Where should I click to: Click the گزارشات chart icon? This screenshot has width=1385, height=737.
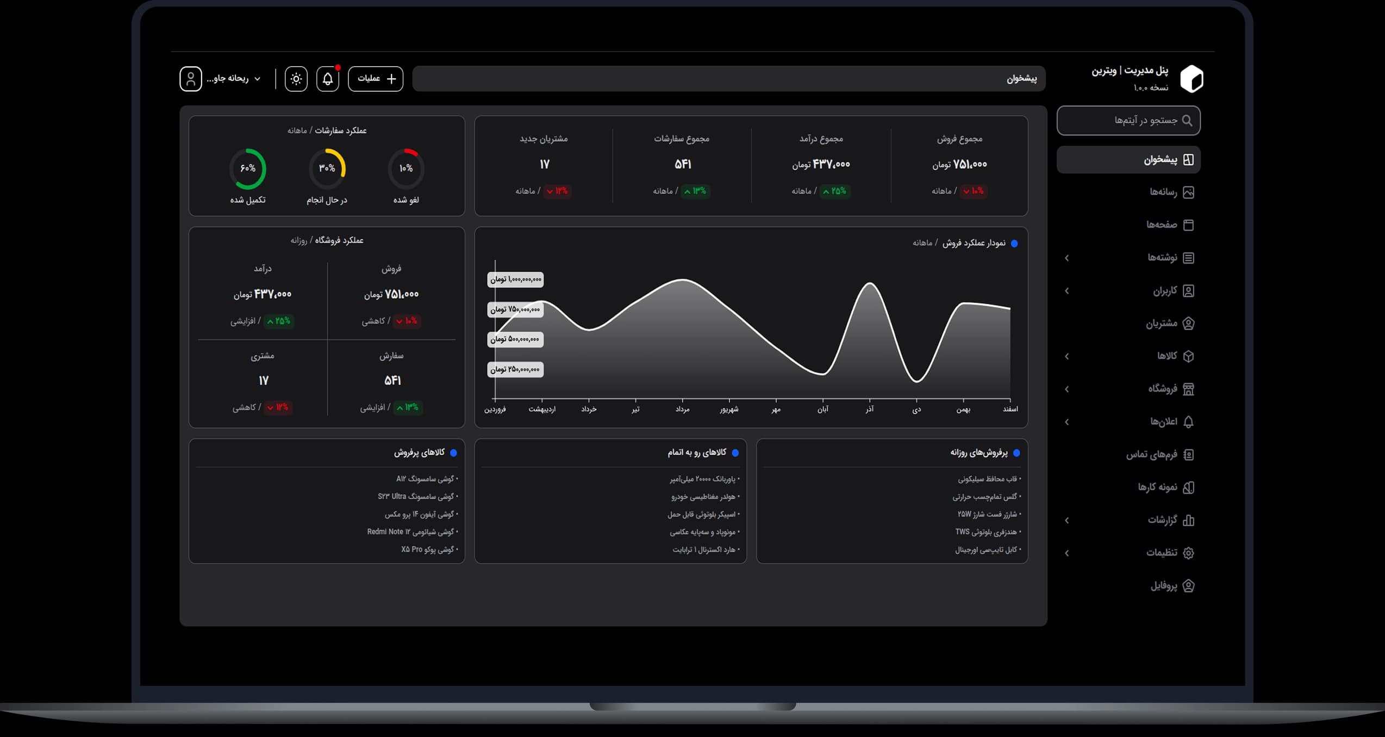(1189, 520)
